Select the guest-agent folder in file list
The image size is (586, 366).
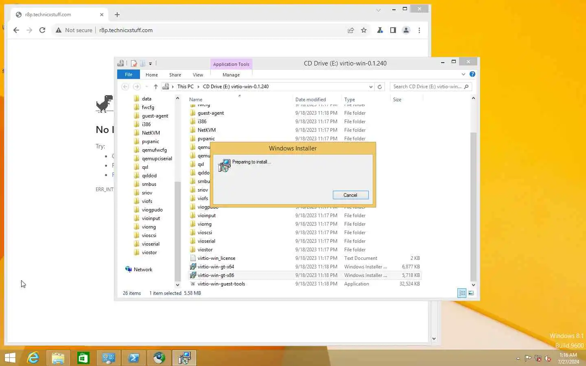[x=210, y=113]
